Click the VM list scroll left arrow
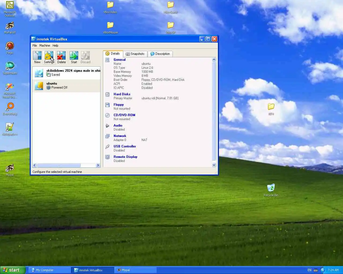The height and width of the screenshot is (274, 343). point(34,165)
